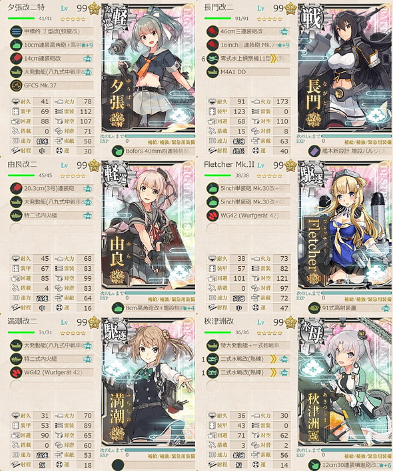The width and height of the screenshot is (393, 471).
Task: Select Michishio's empty reinforcement expansion slot
Action: click(x=118, y=465)
